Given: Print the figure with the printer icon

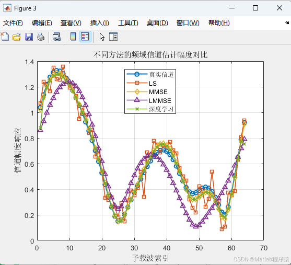Looking at the screenshot, I should pos(41,37).
